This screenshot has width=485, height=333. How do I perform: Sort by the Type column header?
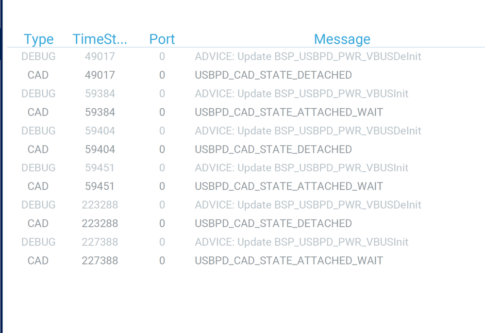(x=38, y=39)
